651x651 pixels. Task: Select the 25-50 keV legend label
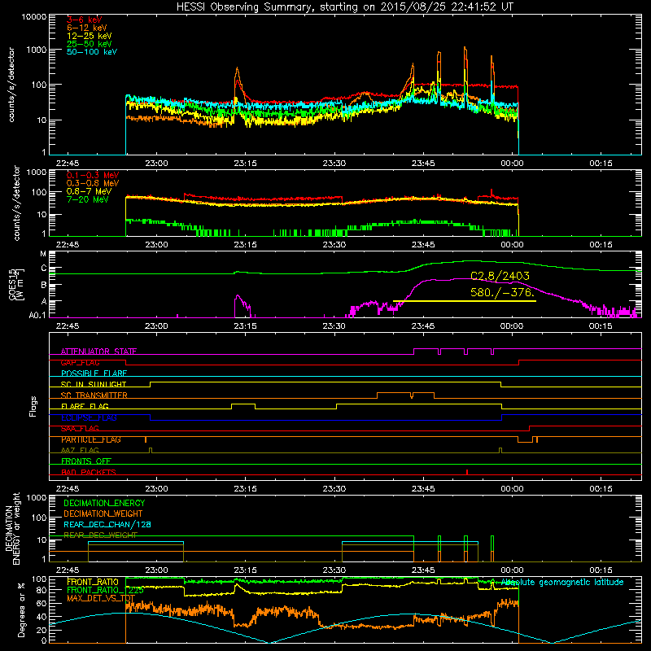coord(90,44)
